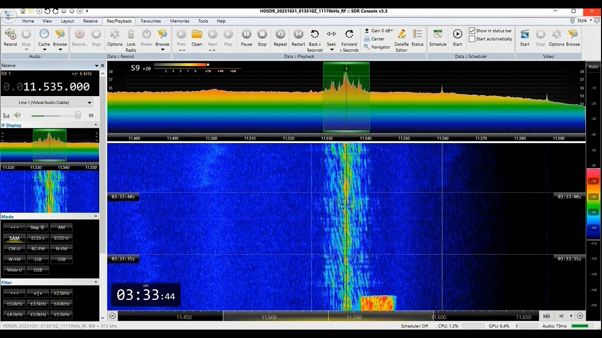Start Video recording clapperboard icon
602x338 pixels.
(524, 34)
